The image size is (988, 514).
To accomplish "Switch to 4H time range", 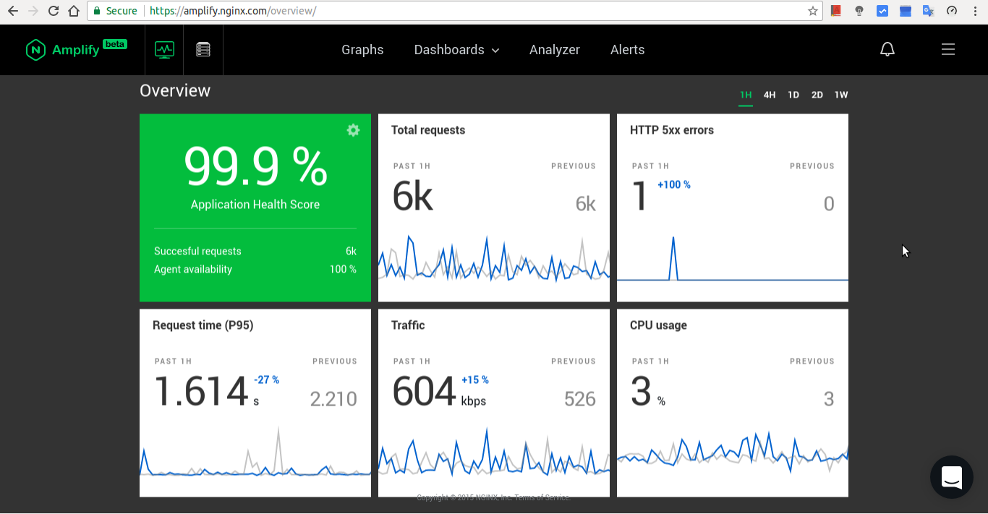I will coord(770,95).
